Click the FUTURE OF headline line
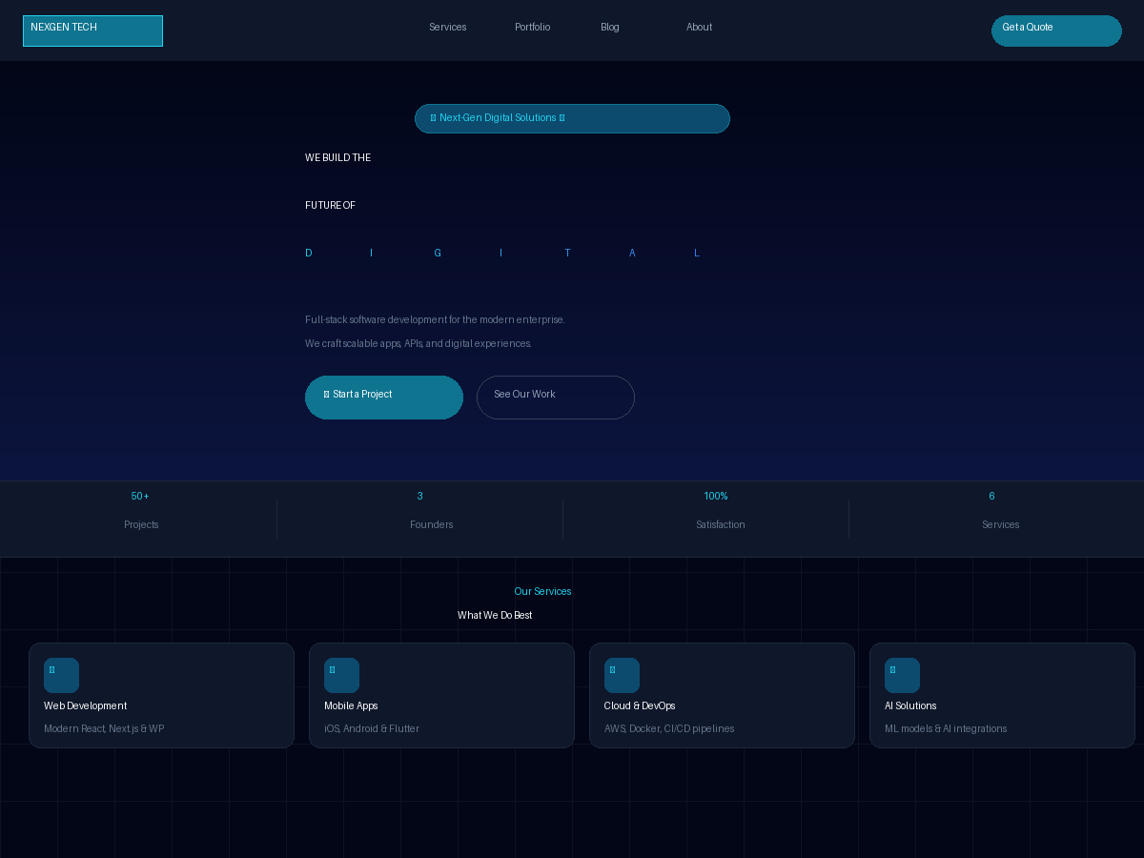 coord(331,206)
